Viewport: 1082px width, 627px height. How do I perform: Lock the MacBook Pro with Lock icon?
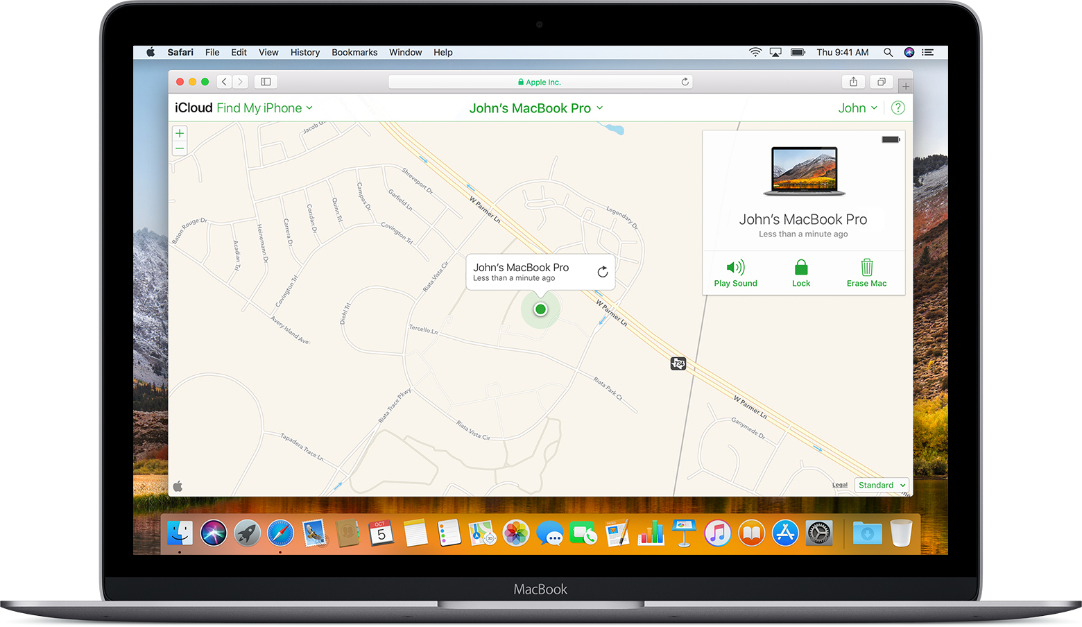(801, 268)
